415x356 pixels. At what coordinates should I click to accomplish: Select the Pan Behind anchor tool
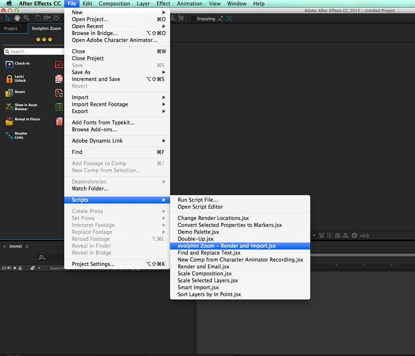click(56, 18)
